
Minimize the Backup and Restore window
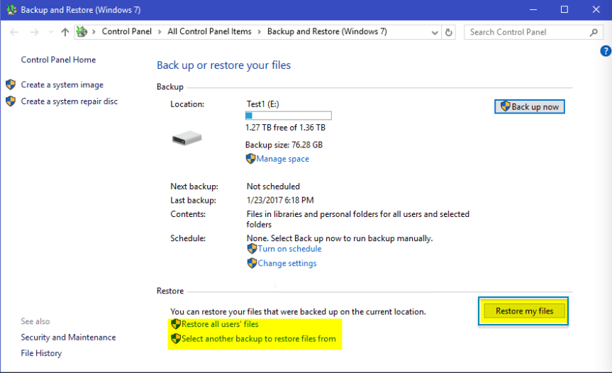tap(533, 9)
